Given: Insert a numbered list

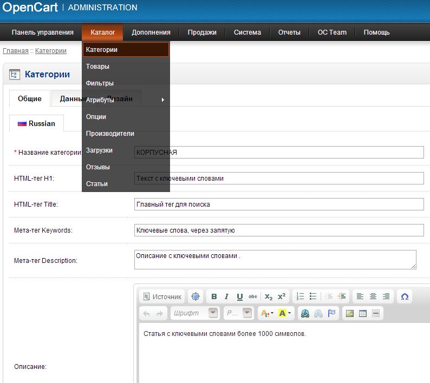Looking at the screenshot, I should click(301, 296).
